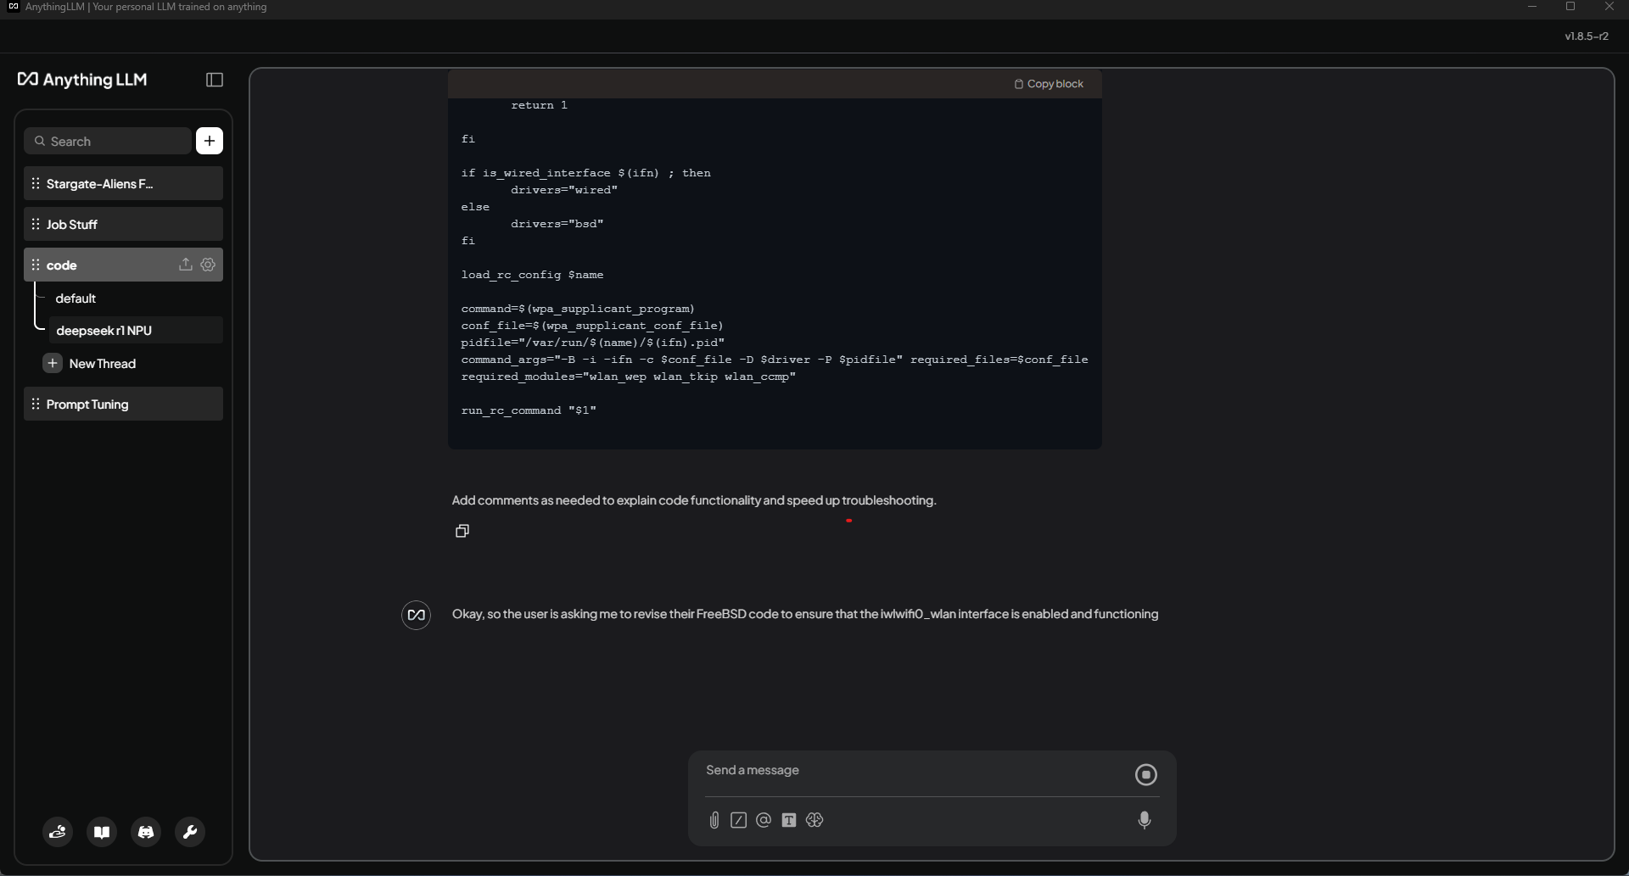
Task: Click the Copy block button
Action: click(1049, 84)
